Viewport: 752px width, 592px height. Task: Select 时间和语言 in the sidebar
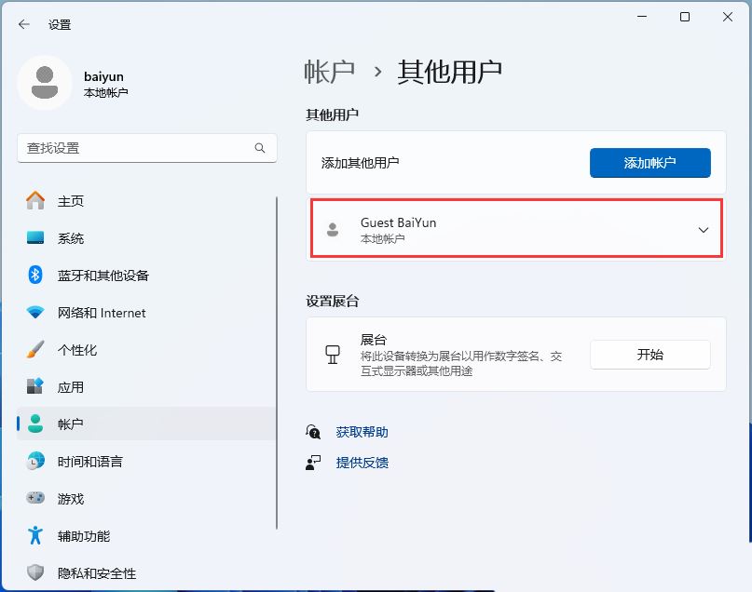point(146,462)
